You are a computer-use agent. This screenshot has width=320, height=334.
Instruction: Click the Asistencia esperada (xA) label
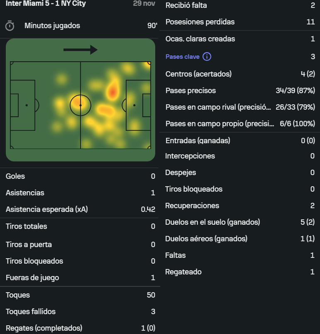tap(47, 209)
